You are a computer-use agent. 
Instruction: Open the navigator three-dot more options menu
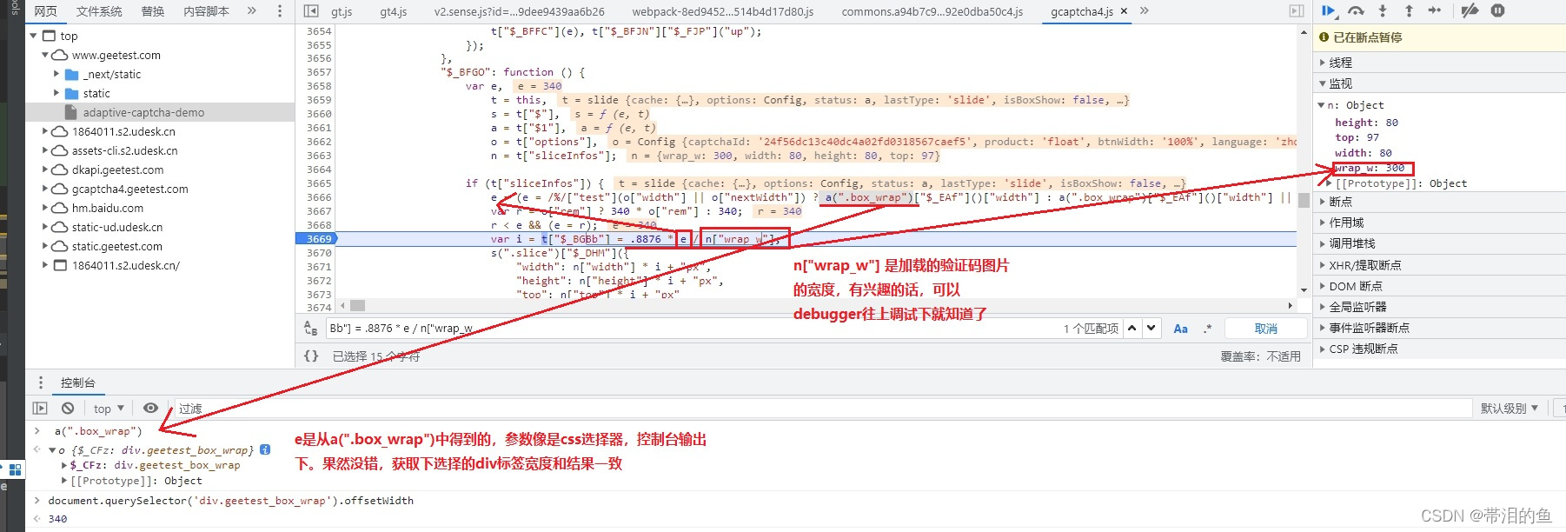point(279,11)
